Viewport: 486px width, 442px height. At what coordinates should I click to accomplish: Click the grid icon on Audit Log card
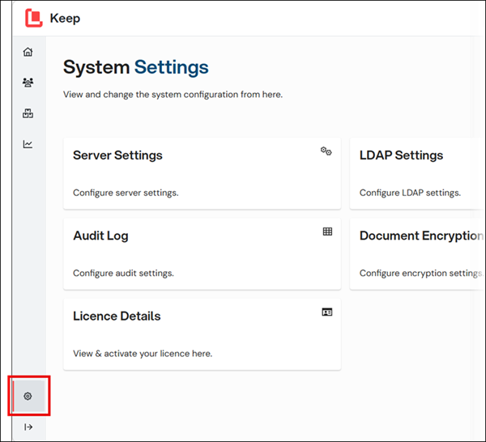pos(327,232)
